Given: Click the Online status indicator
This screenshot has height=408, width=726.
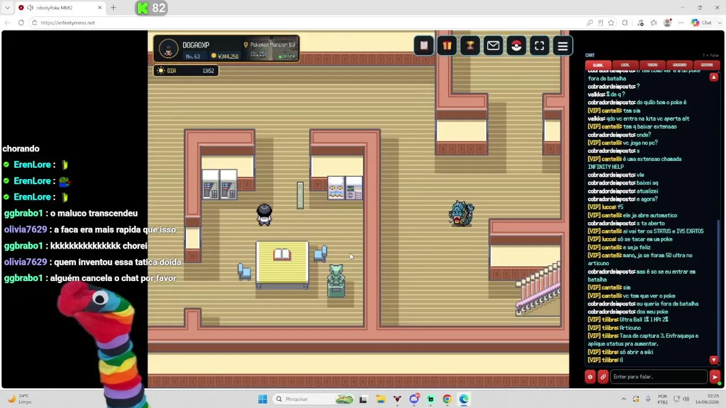Looking at the screenshot, I should click(x=287, y=56).
